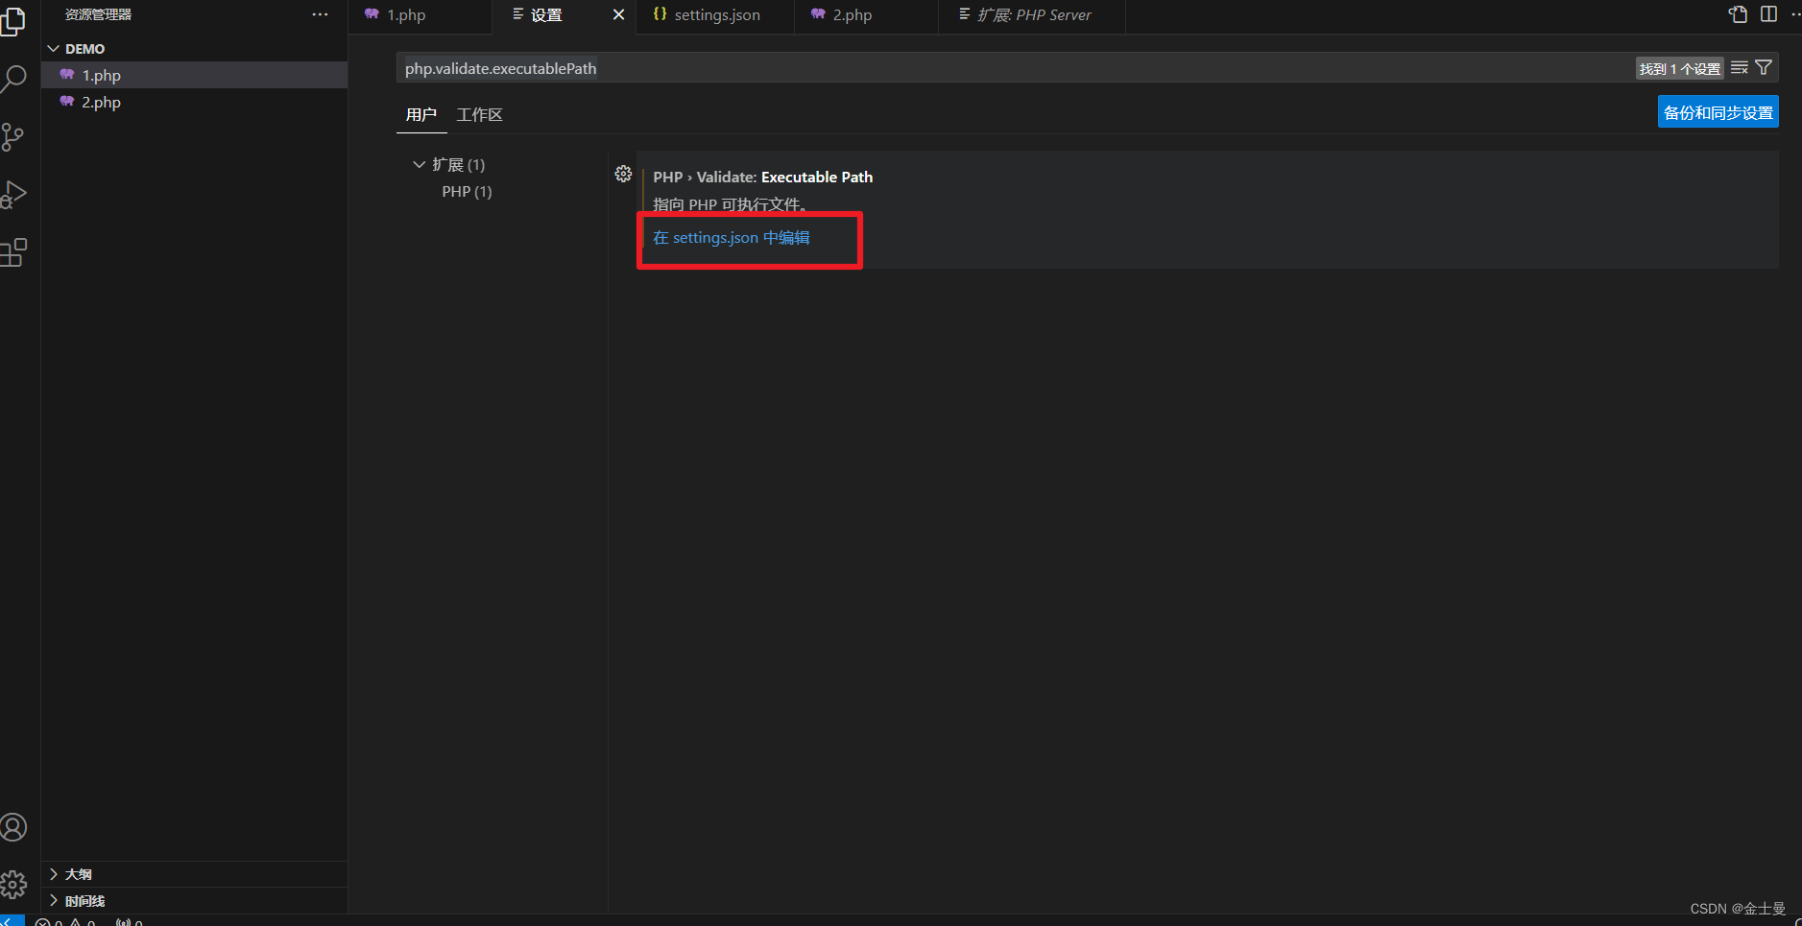Expand the 大纲 section
Viewport: 1802px width, 926px height.
click(194, 874)
